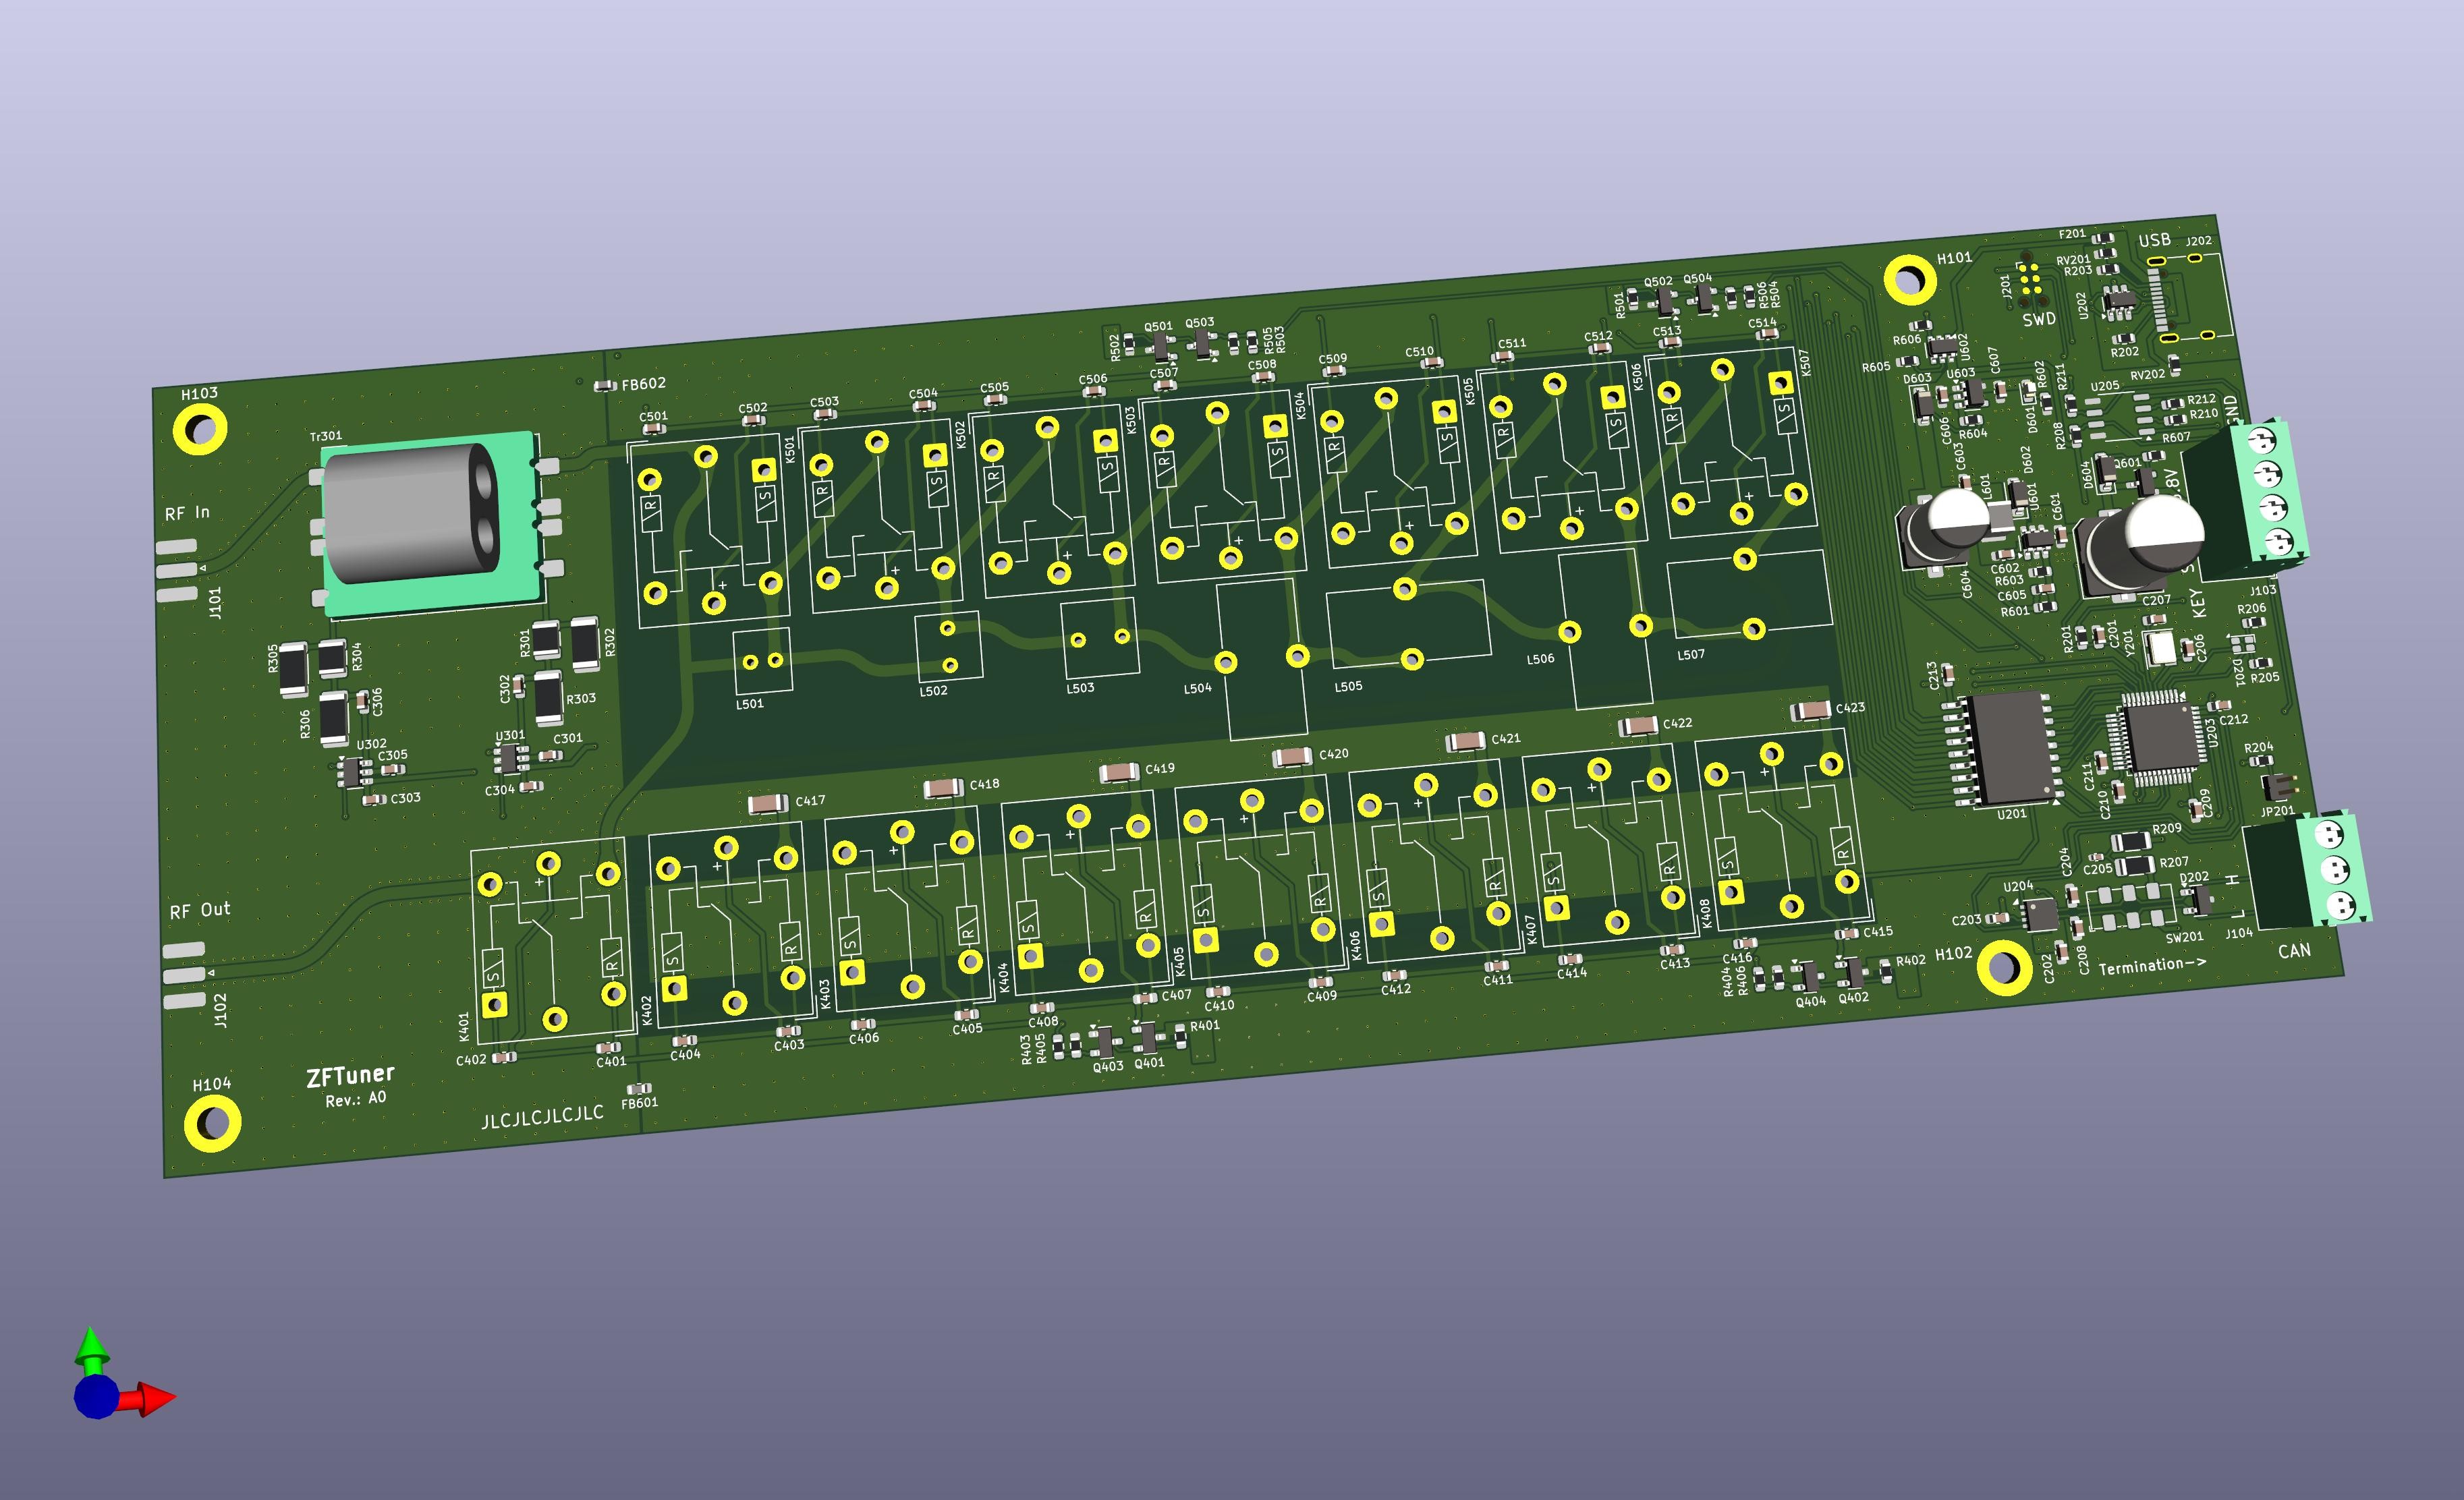Click the "U204" label
This screenshot has width=2464, height=1500.
tap(2018, 886)
